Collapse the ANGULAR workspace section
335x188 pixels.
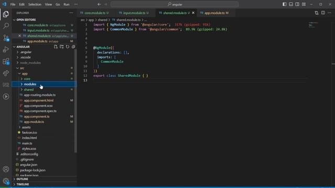pyautogui.click(x=23, y=46)
